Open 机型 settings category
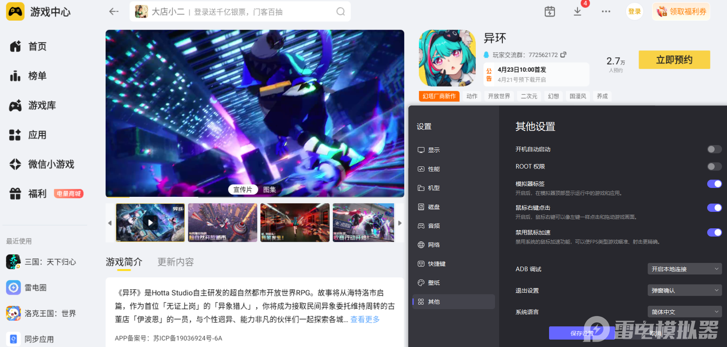 (454, 188)
